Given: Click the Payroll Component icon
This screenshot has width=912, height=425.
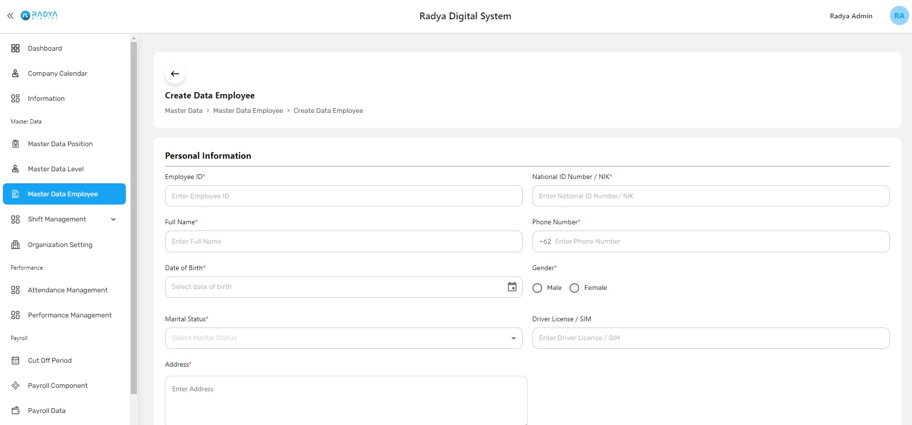Looking at the screenshot, I should click(x=15, y=385).
